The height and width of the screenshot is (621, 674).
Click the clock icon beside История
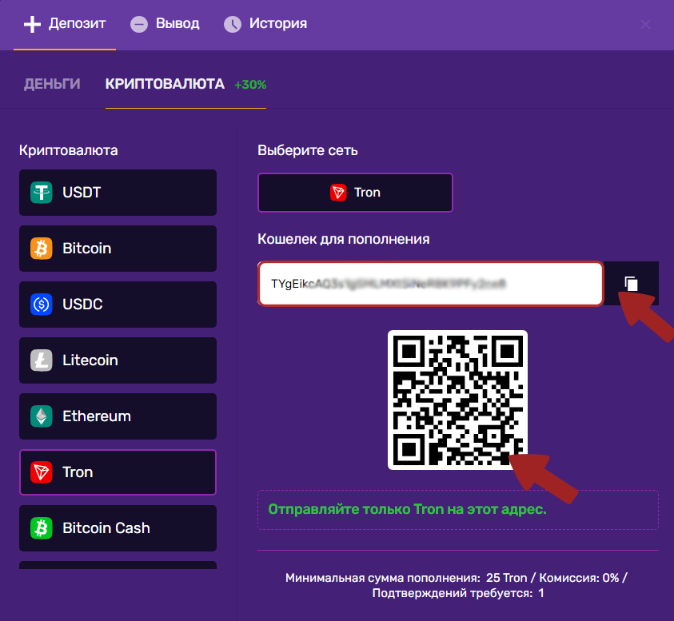[x=233, y=25]
